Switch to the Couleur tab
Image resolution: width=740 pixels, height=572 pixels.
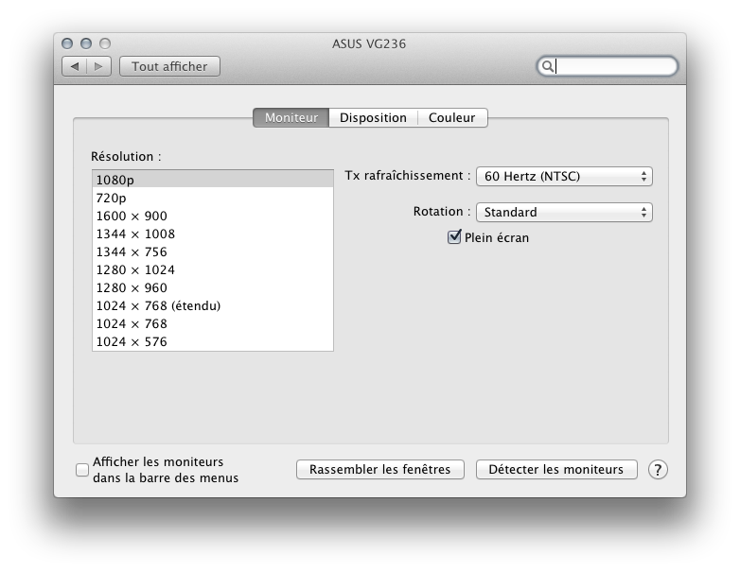(x=452, y=118)
